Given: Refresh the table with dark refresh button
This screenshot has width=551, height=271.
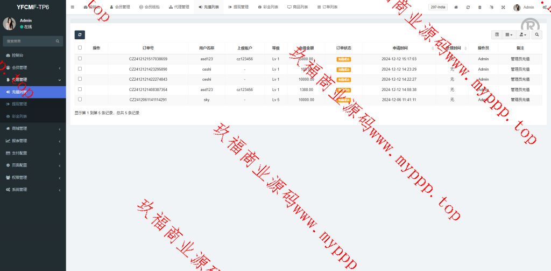Looking at the screenshot, I should 80,34.
